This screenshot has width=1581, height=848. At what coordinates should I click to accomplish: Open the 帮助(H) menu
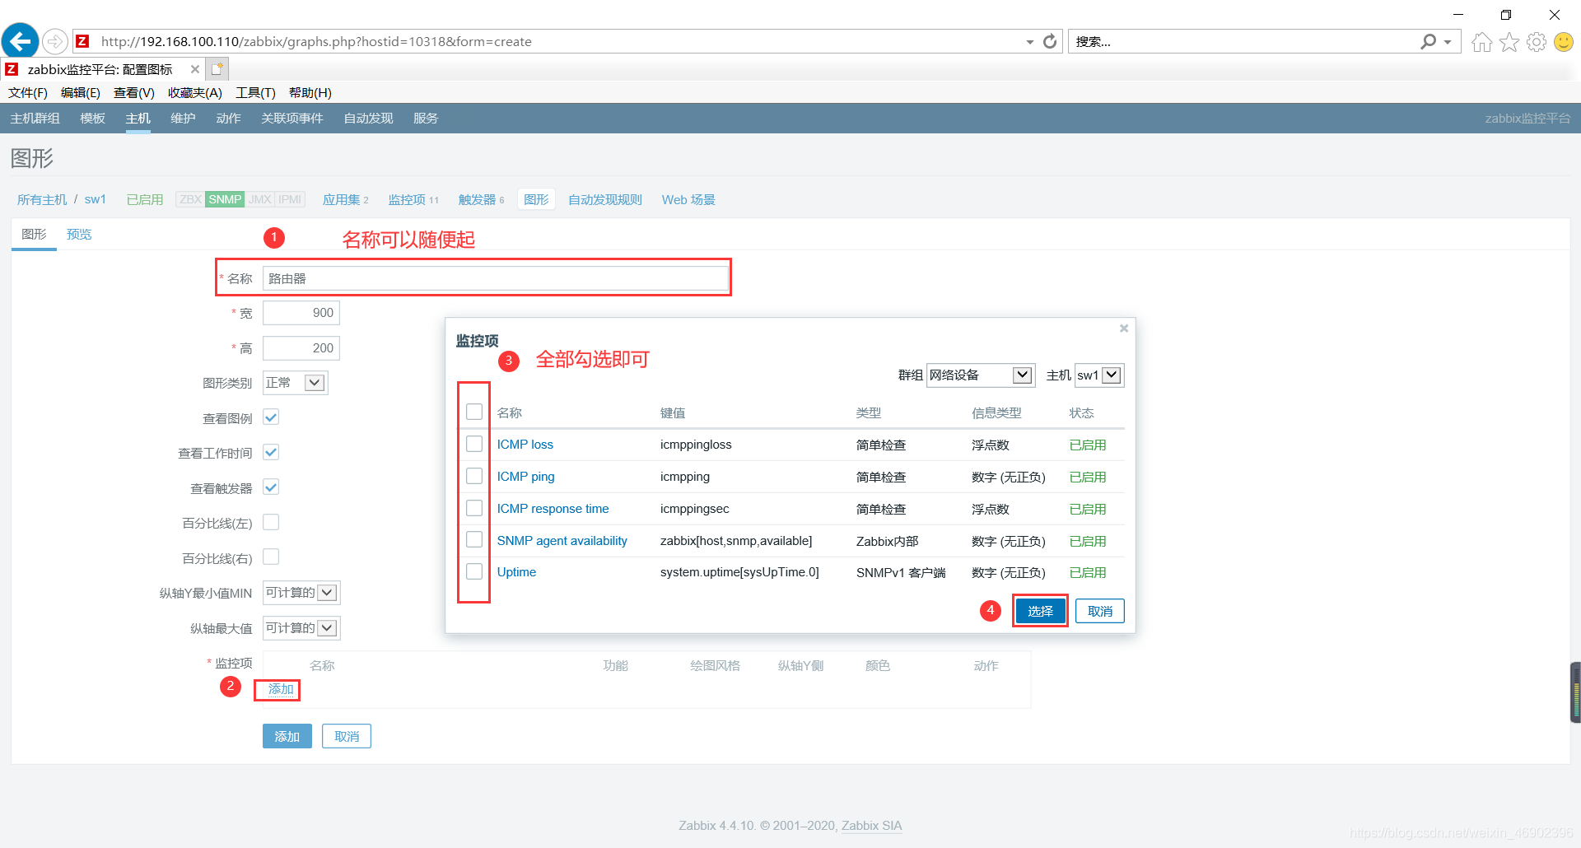[310, 93]
